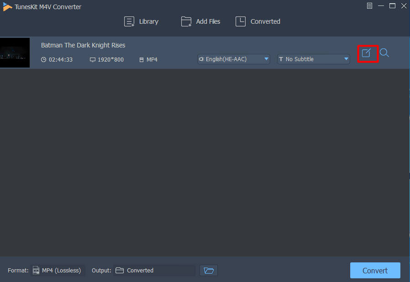Open the menu icon in title bar
The image size is (410, 282).
[369, 6]
